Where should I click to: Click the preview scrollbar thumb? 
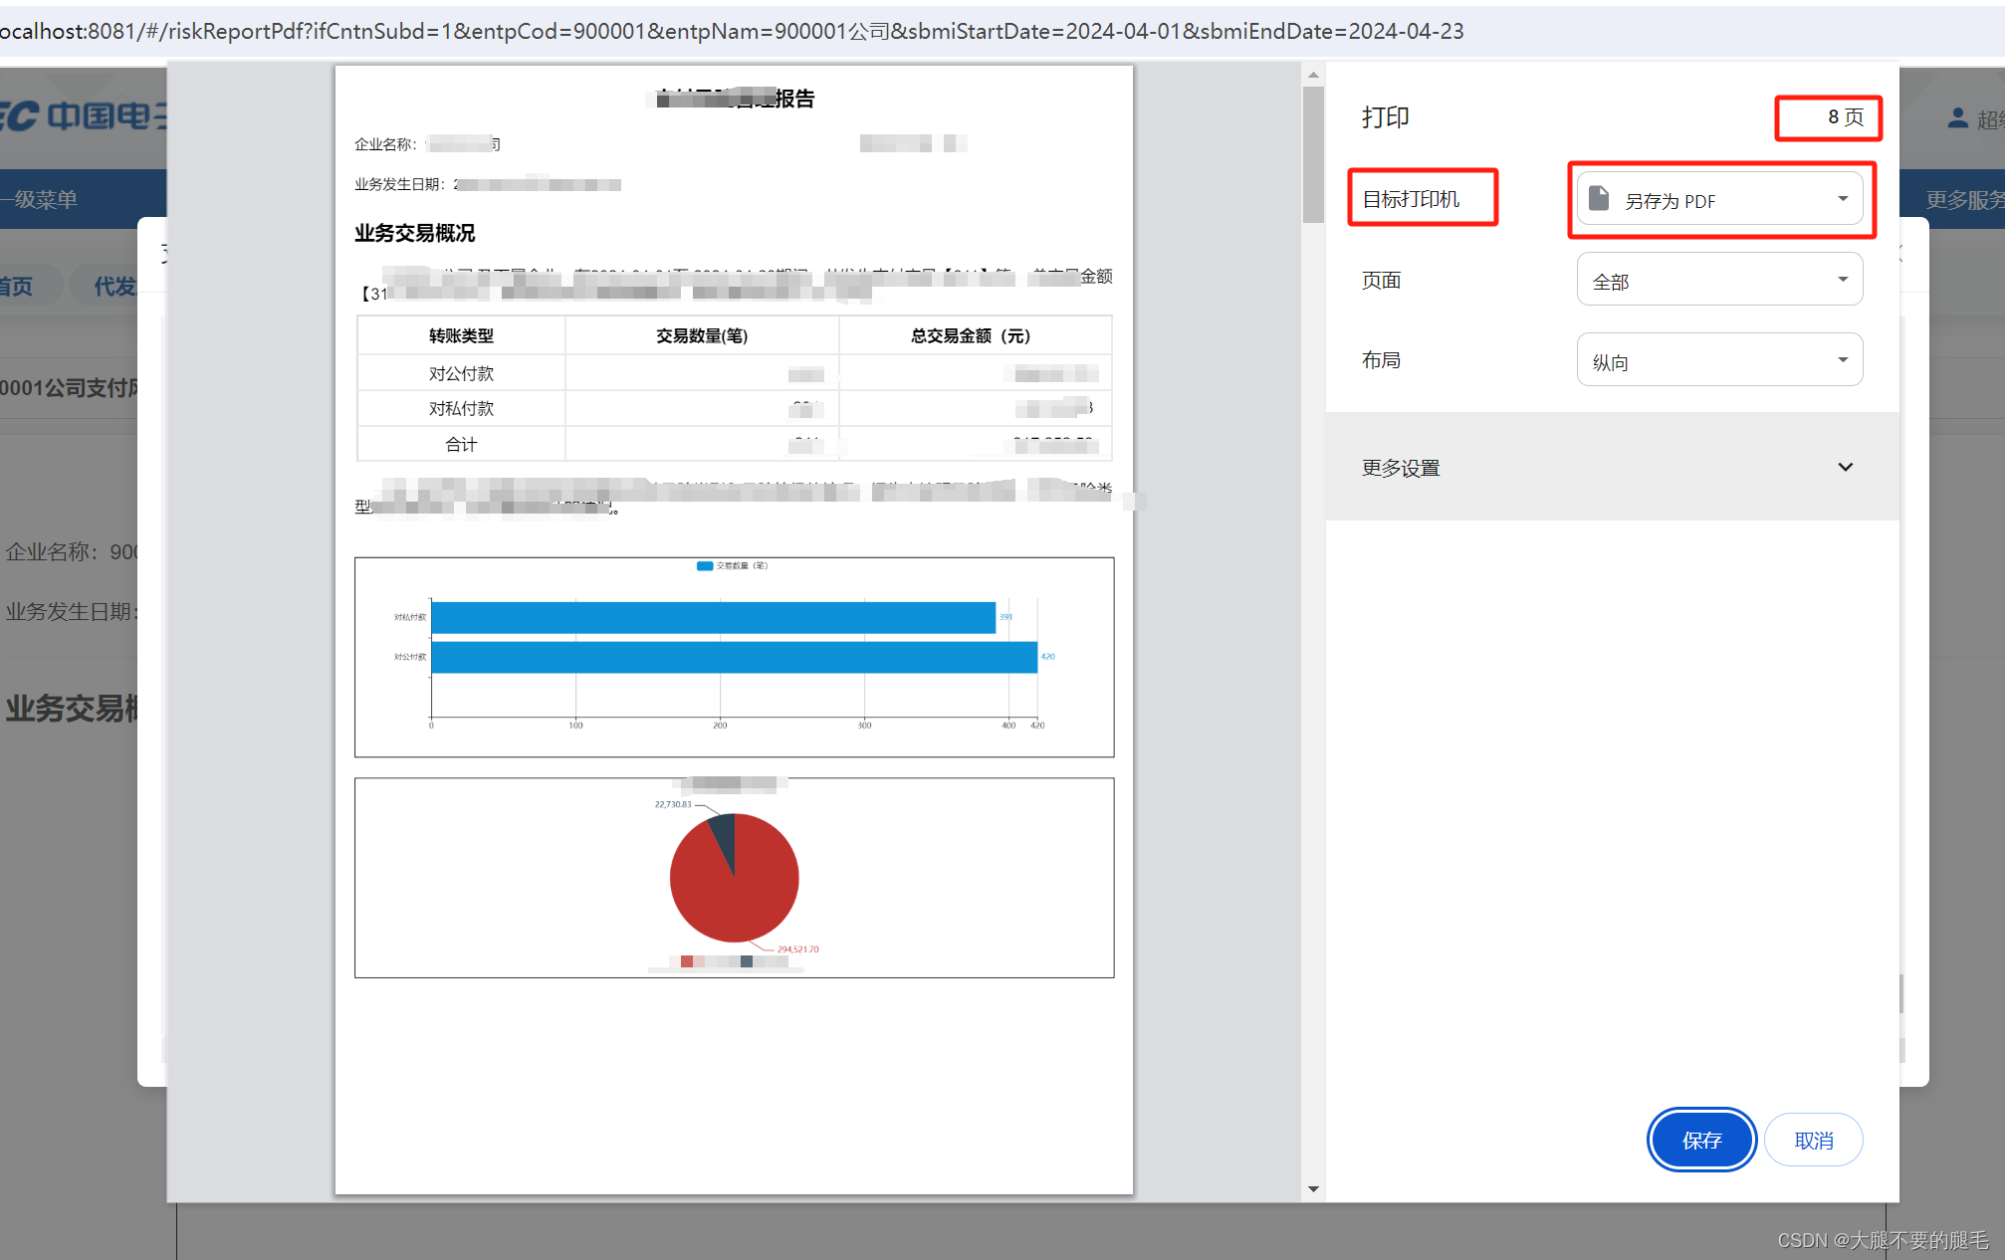click(x=1313, y=154)
